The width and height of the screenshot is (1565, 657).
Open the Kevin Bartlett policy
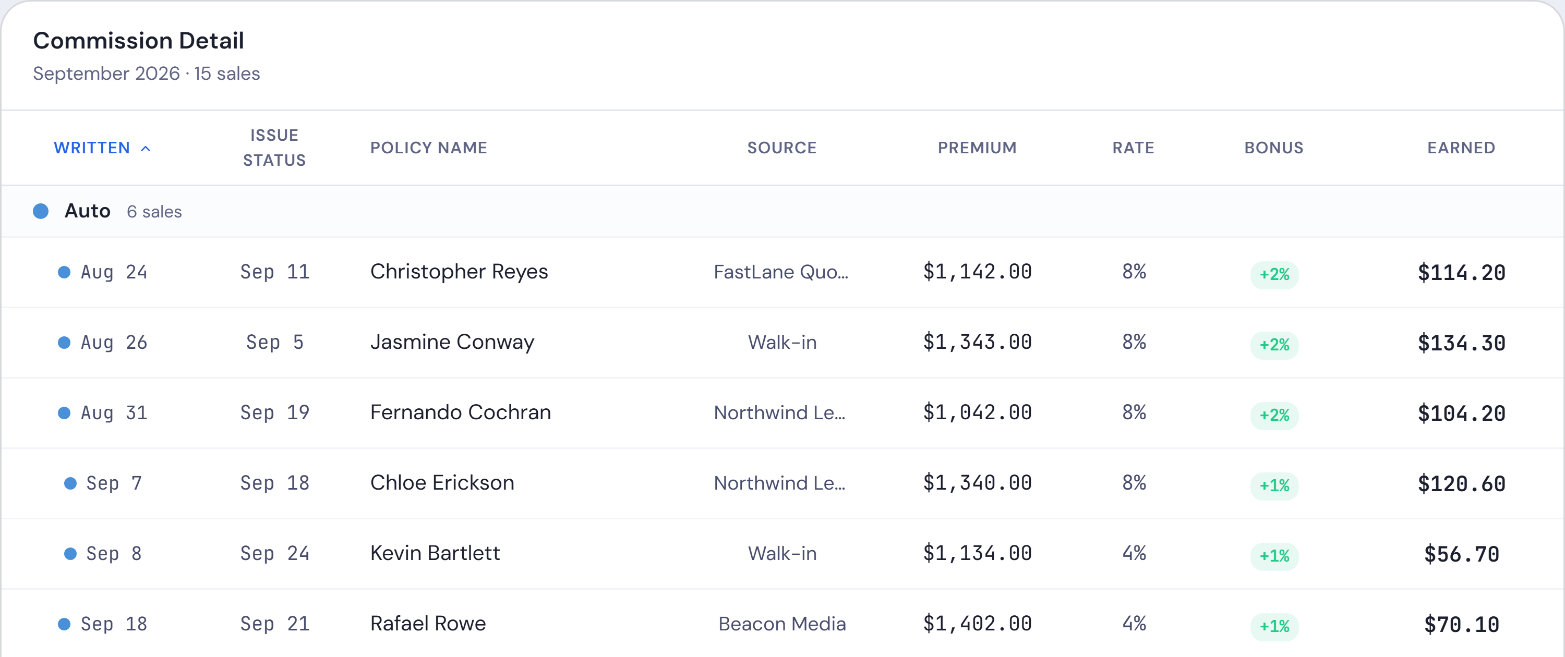coord(435,553)
